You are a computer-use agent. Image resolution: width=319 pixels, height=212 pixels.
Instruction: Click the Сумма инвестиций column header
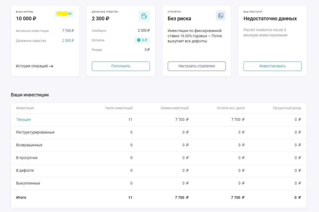point(175,108)
